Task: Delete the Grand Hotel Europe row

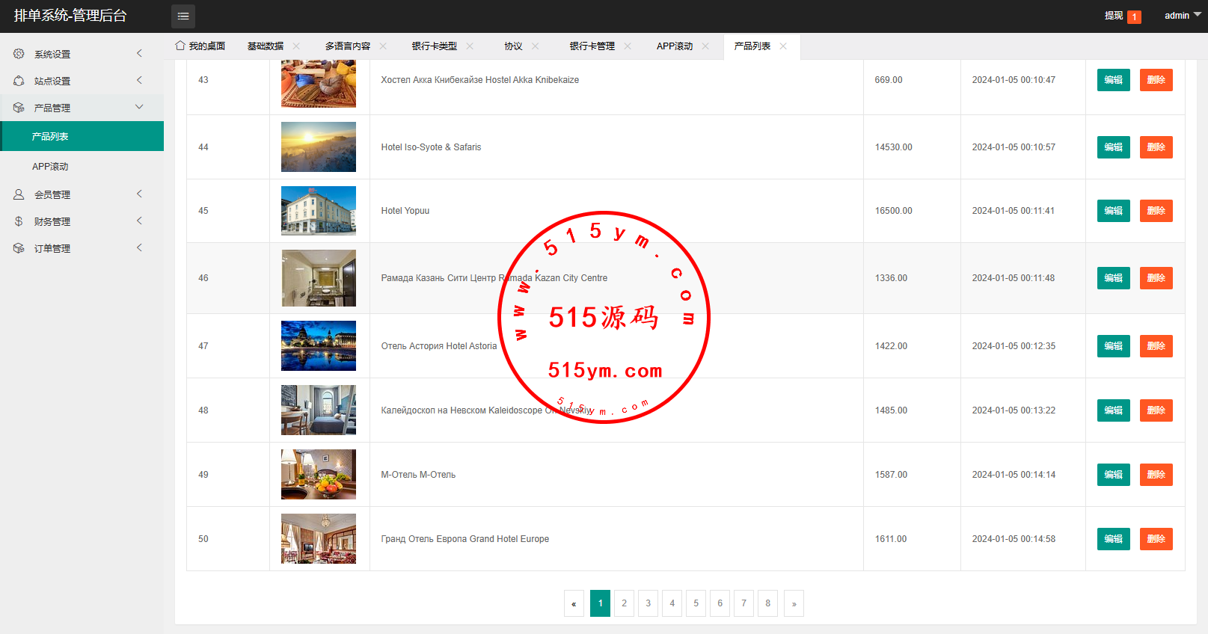Action: [1156, 539]
